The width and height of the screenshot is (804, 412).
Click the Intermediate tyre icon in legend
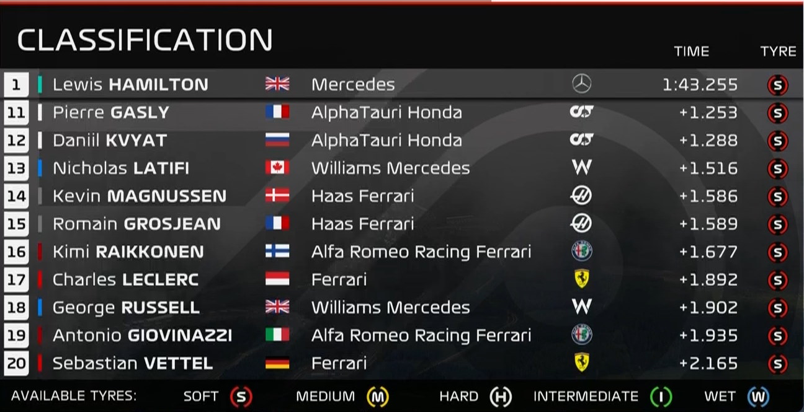click(661, 397)
